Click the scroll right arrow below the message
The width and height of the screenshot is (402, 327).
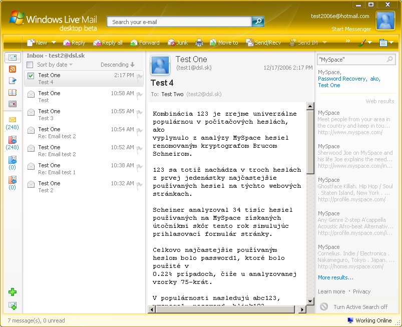click(302, 309)
